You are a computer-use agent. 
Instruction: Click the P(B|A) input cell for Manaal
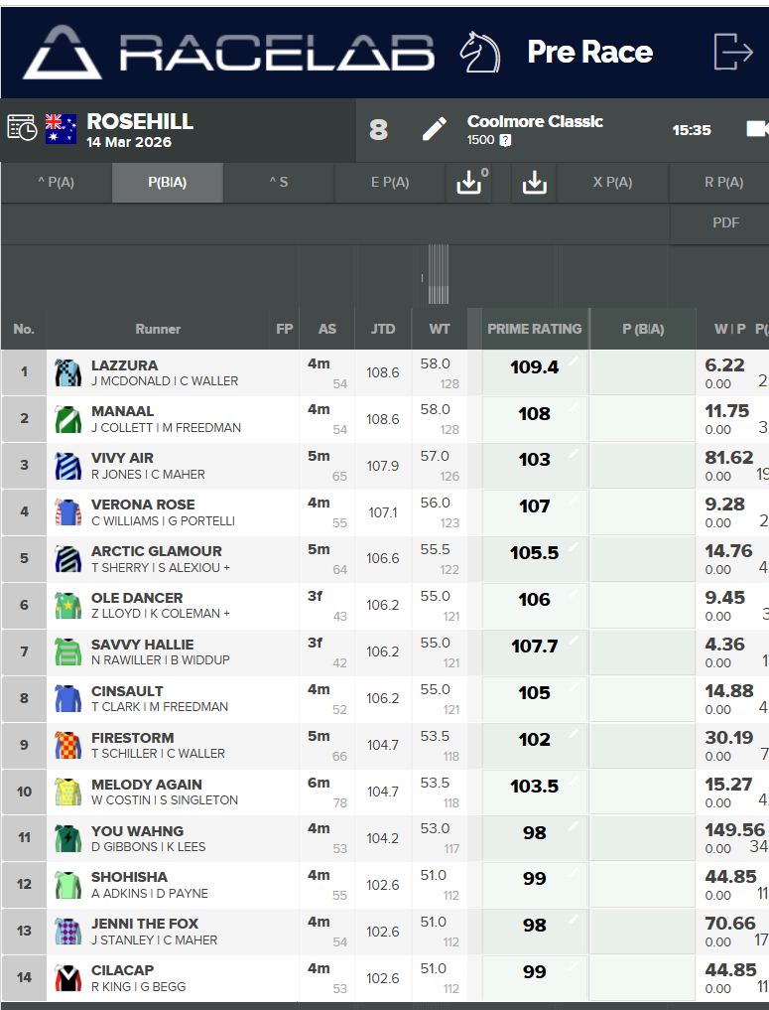pos(642,419)
